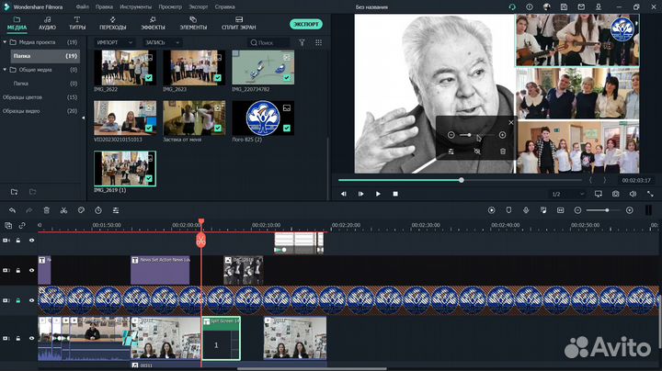This screenshot has height=371, width=662.
Task: Click the voiceover microphone icon
Action: click(526, 210)
